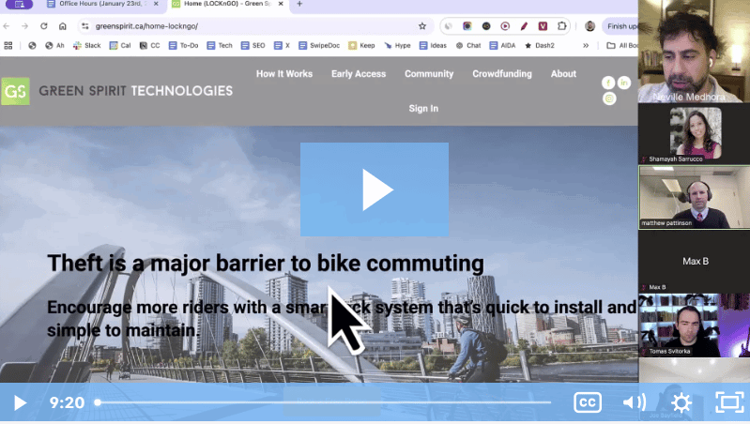Open the browser extensions puzzle icon
The height and width of the screenshot is (424, 750).
click(561, 26)
